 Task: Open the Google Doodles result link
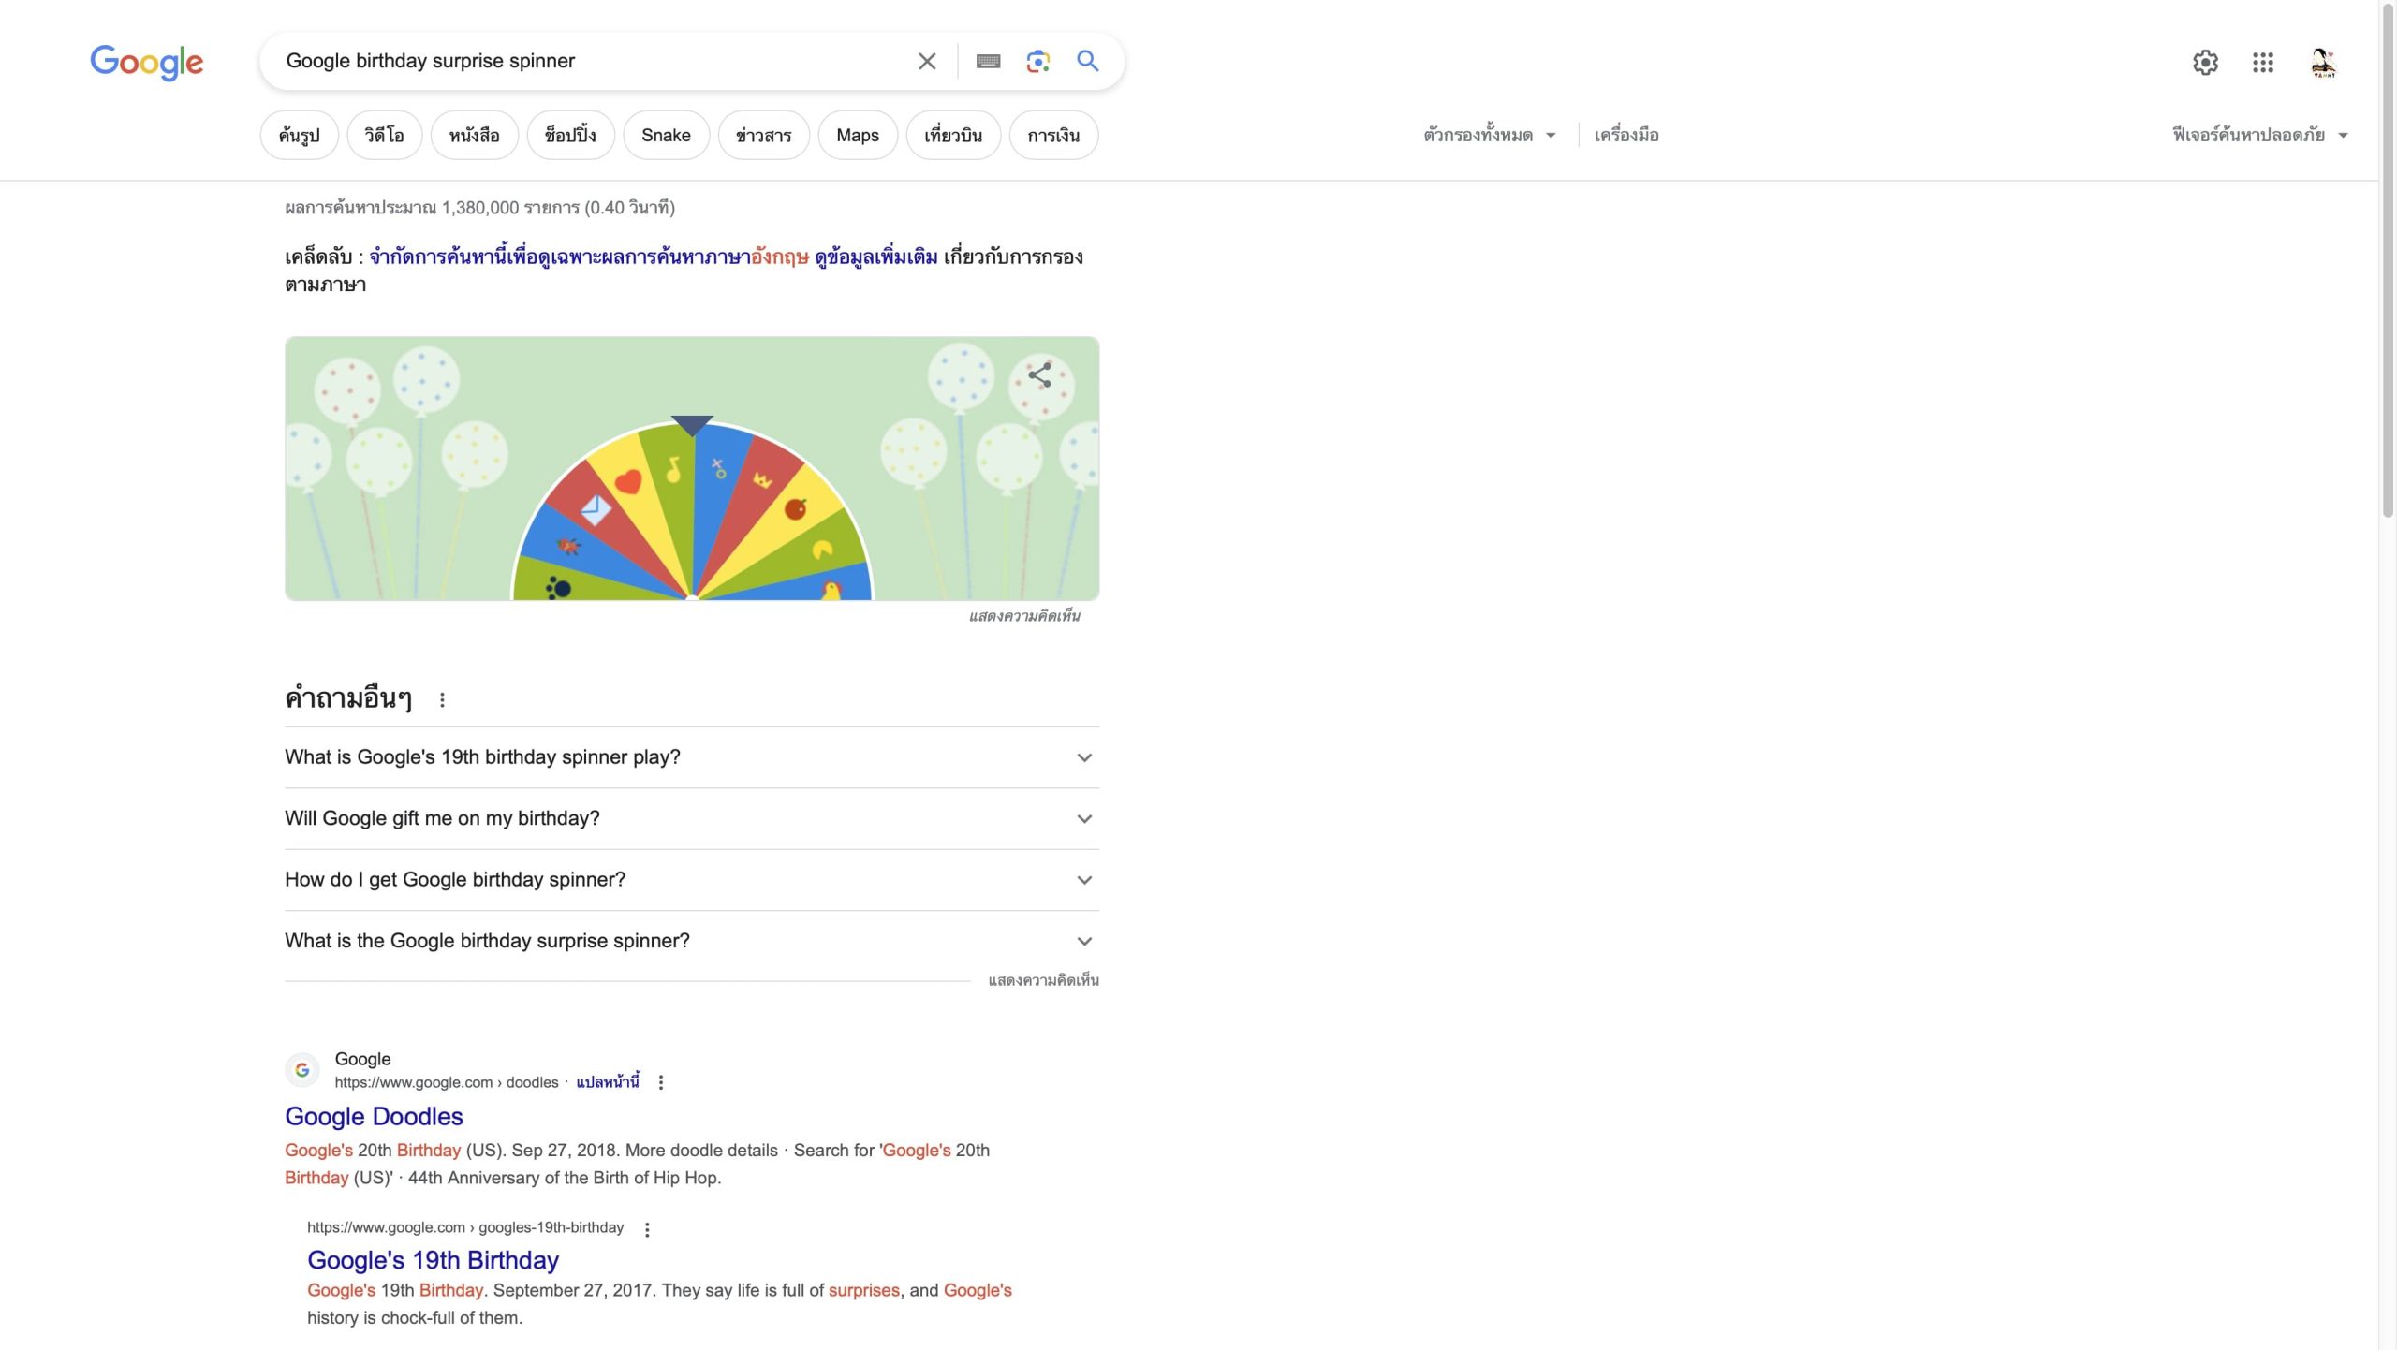[x=374, y=1116]
